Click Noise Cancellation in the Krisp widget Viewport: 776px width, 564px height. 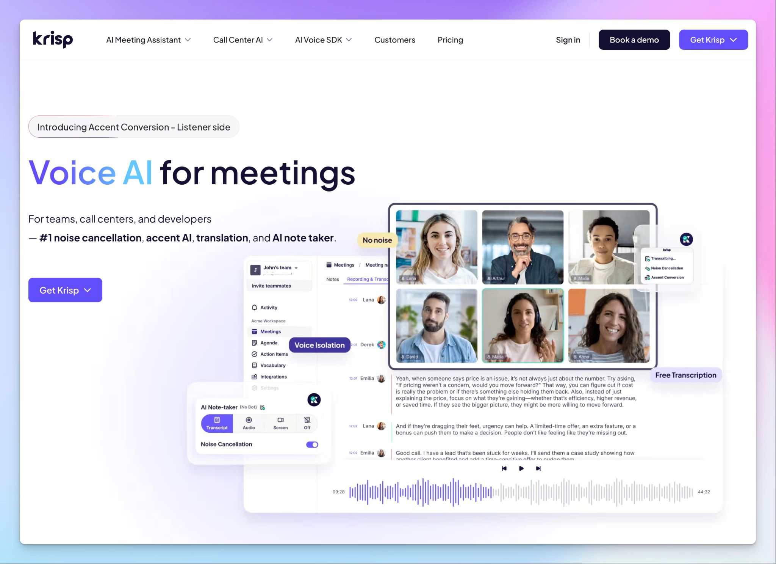[664, 268]
